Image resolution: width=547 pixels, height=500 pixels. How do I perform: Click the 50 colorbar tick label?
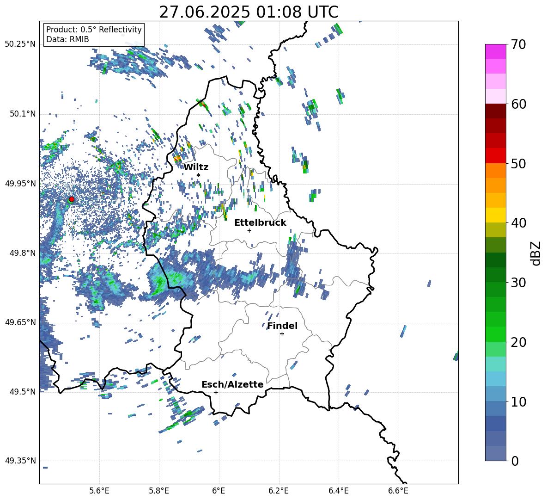point(518,164)
